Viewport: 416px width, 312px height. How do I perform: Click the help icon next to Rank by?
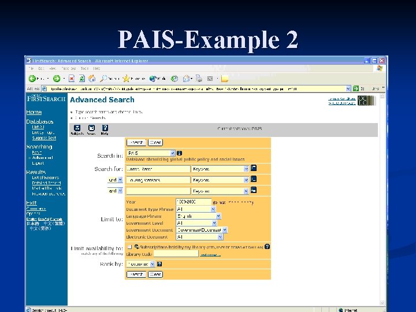(x=159, y=264)
